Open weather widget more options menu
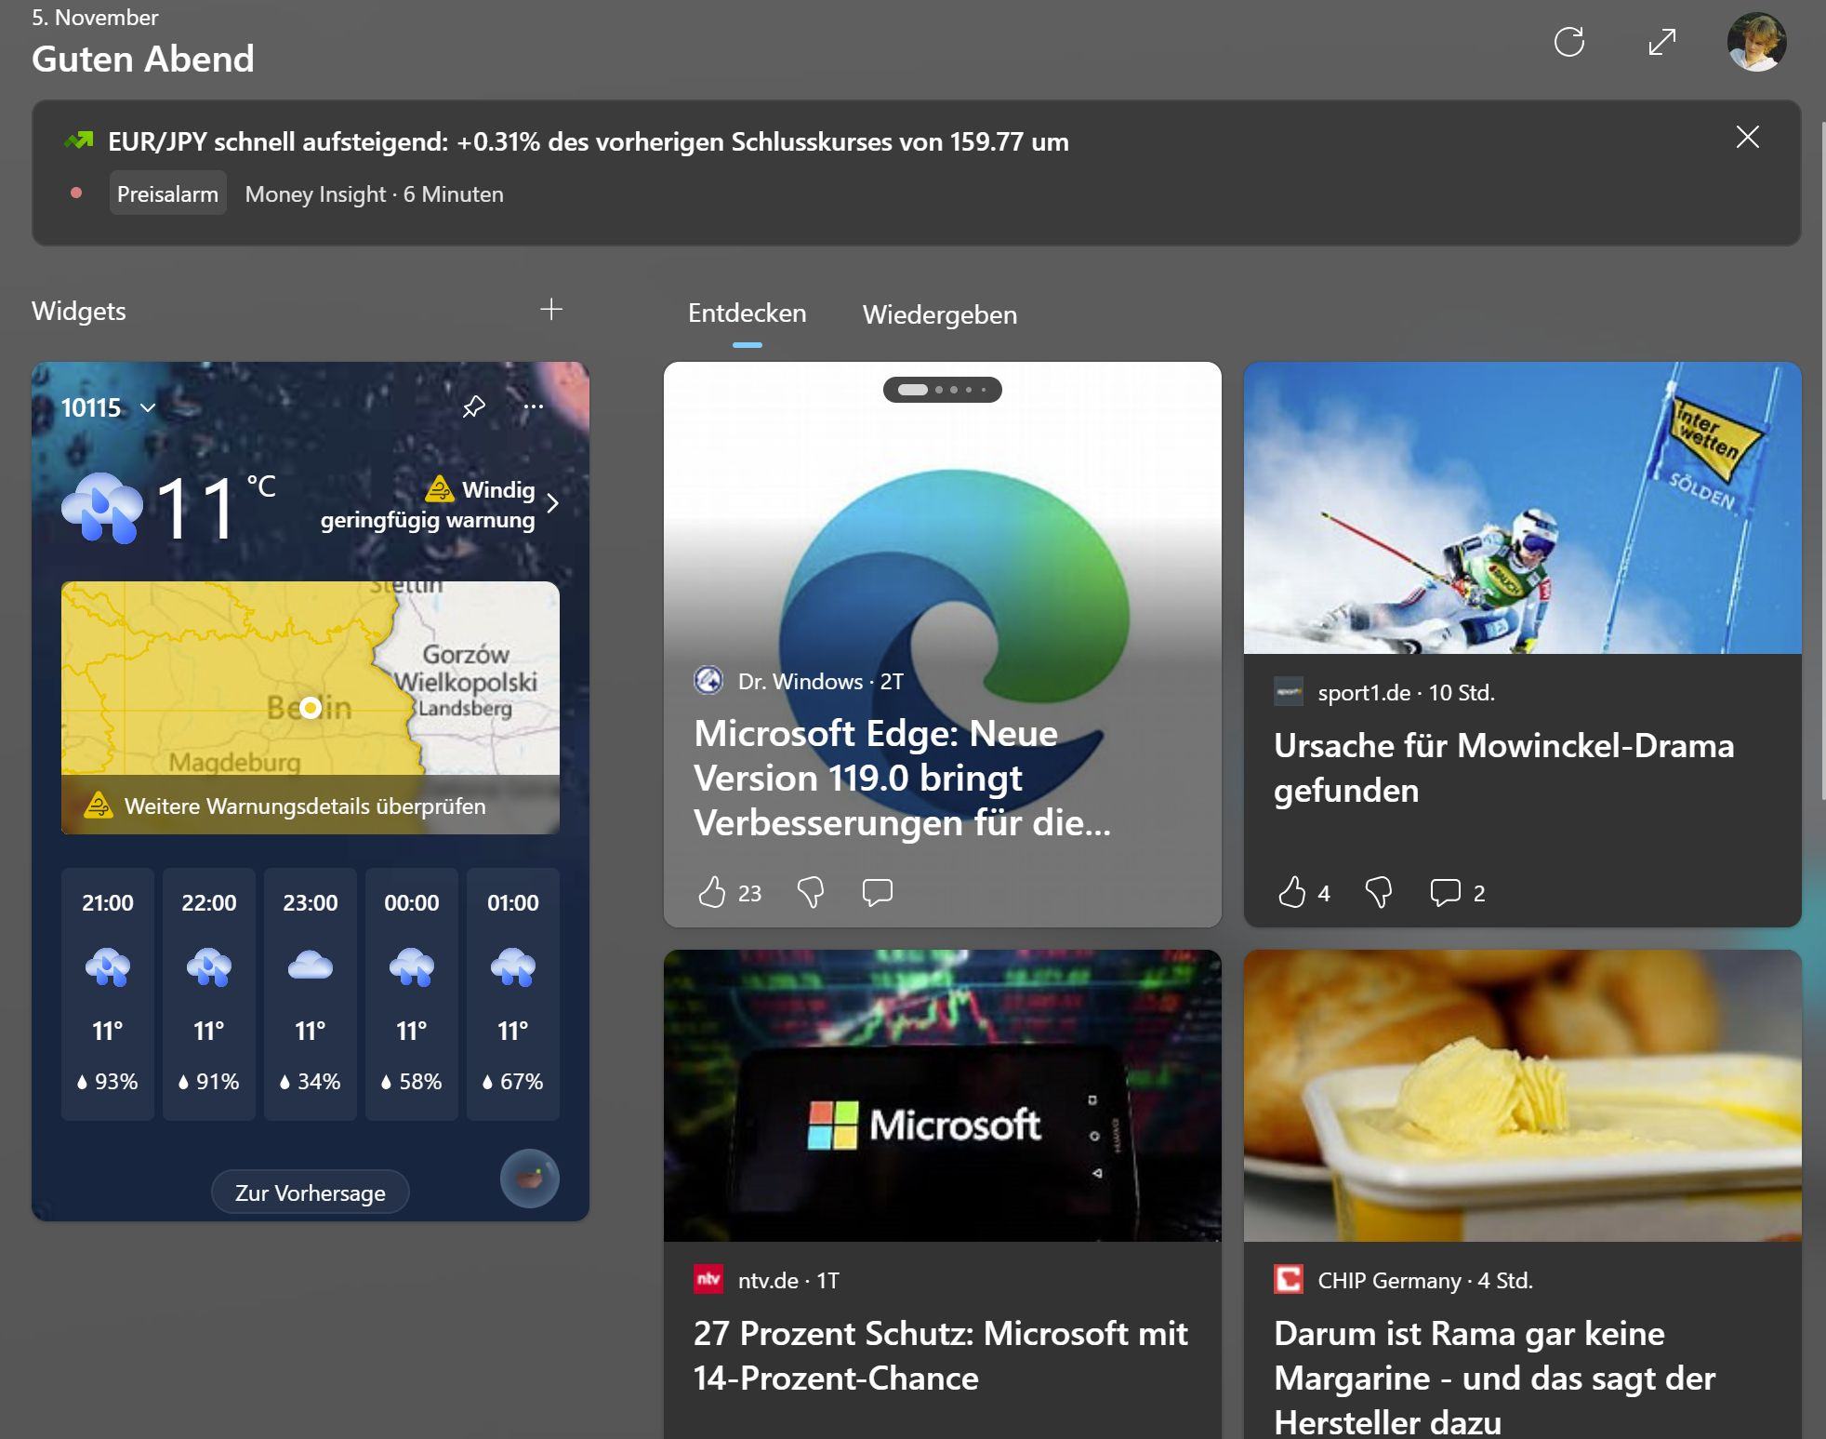 tap(534, 406)
